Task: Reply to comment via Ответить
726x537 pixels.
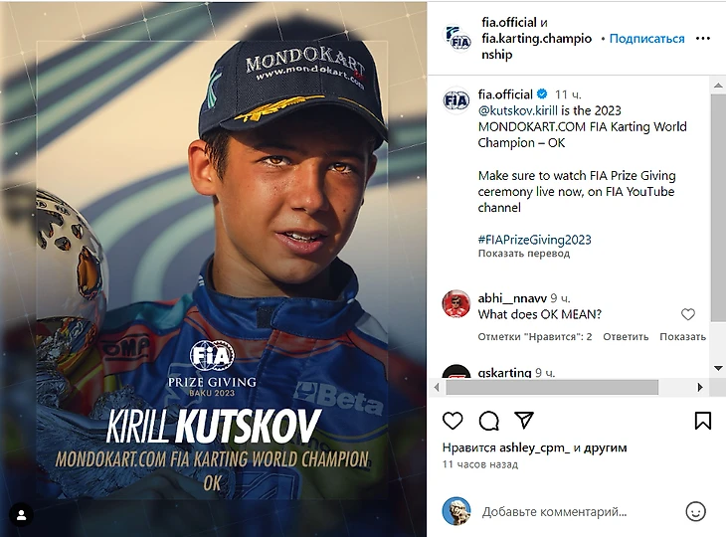Action: click(x=626, y=336)
